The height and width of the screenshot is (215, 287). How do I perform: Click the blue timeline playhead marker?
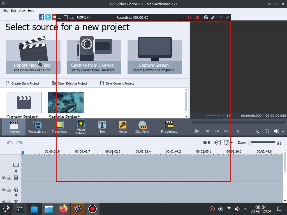(x=23, y=153)
